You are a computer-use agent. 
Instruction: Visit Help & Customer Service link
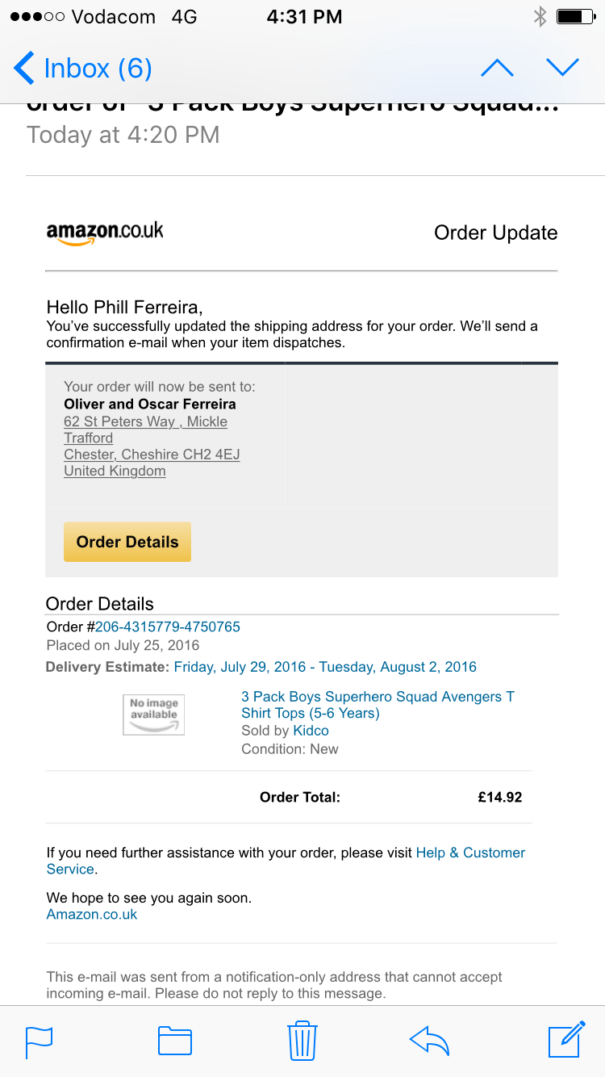tap(470, 853)
